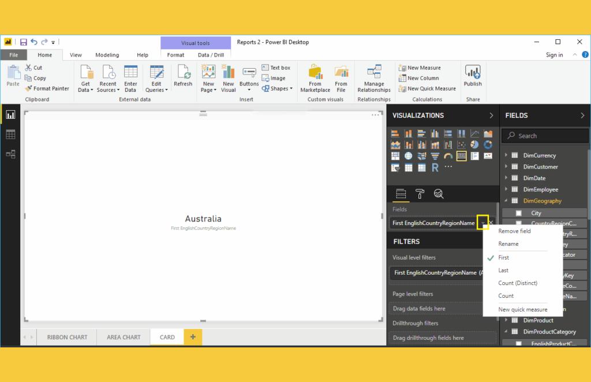Viewport: 591px width, 382px height.
Task: Open Edit Queries
Action: click(x=156, y=78)
